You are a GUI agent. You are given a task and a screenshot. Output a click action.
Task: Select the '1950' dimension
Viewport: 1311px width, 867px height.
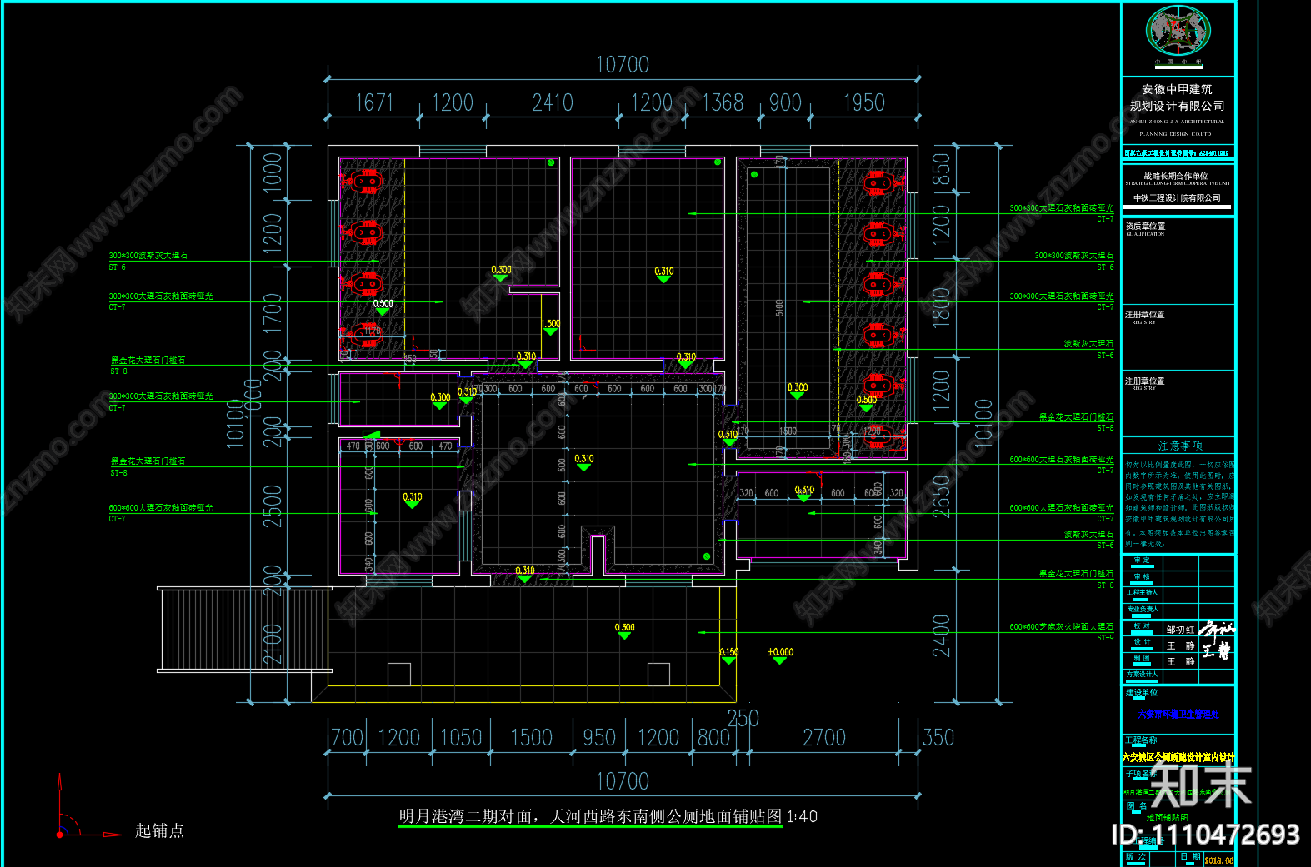(x=863, y=102)
